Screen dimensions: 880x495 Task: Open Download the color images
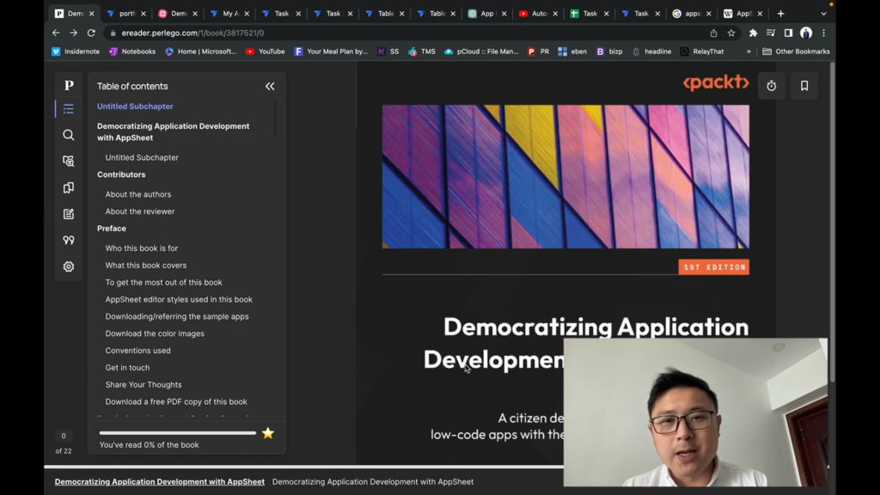(x=155, y=333)
